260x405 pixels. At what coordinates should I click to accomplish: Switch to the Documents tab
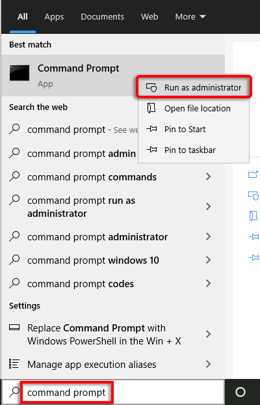click(103, 17)
